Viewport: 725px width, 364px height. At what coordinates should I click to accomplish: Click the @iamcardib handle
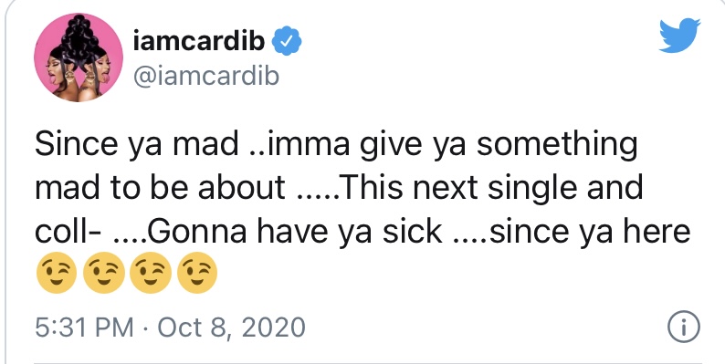(x=206, y=75)
